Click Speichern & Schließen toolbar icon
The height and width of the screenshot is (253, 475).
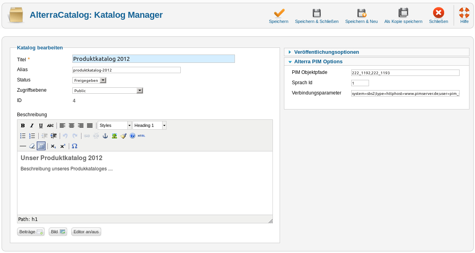pyautogui.click(x=316, y=13)
